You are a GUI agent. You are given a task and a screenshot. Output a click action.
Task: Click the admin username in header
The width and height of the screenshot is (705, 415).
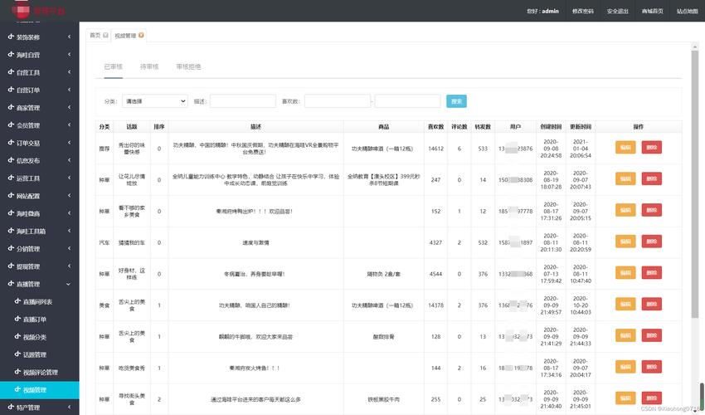point(550,12)
